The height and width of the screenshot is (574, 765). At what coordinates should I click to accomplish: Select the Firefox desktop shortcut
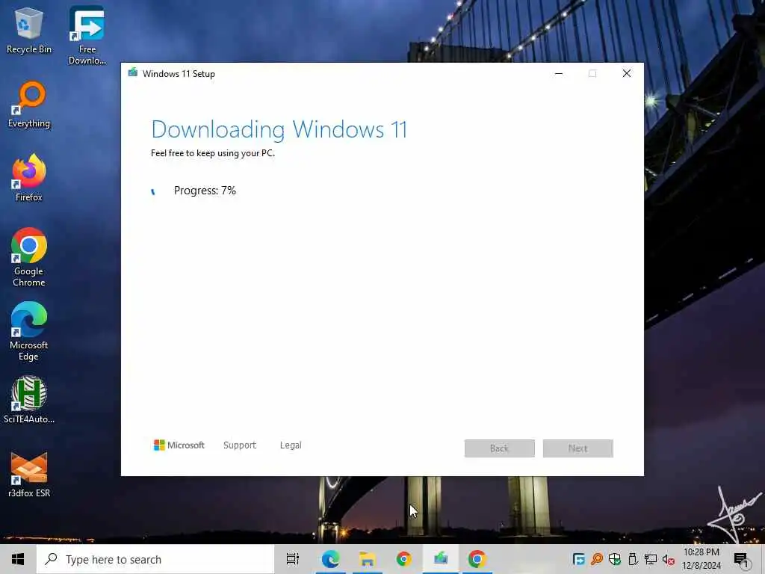[29, 178]
